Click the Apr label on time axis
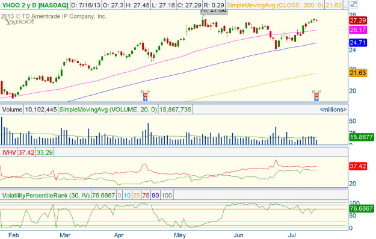Viewport: 376px width, 239px height. pos(119,235)
